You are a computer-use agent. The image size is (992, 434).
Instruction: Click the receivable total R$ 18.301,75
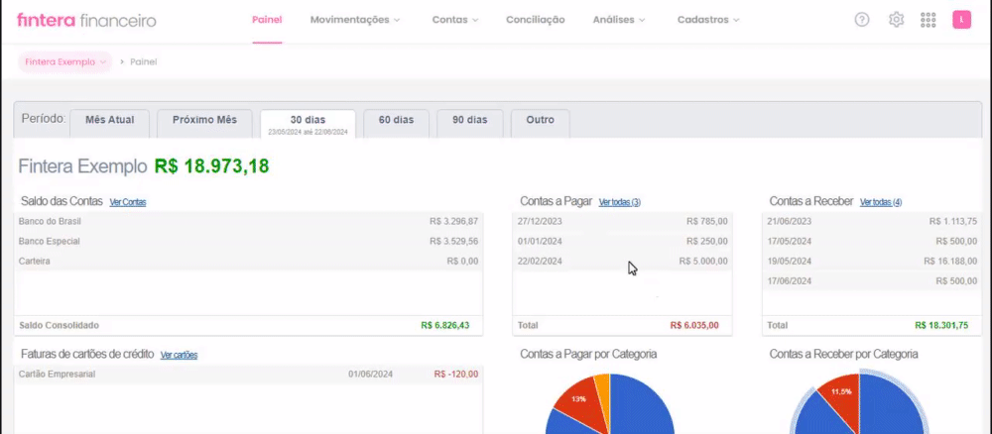pos(941,325)
